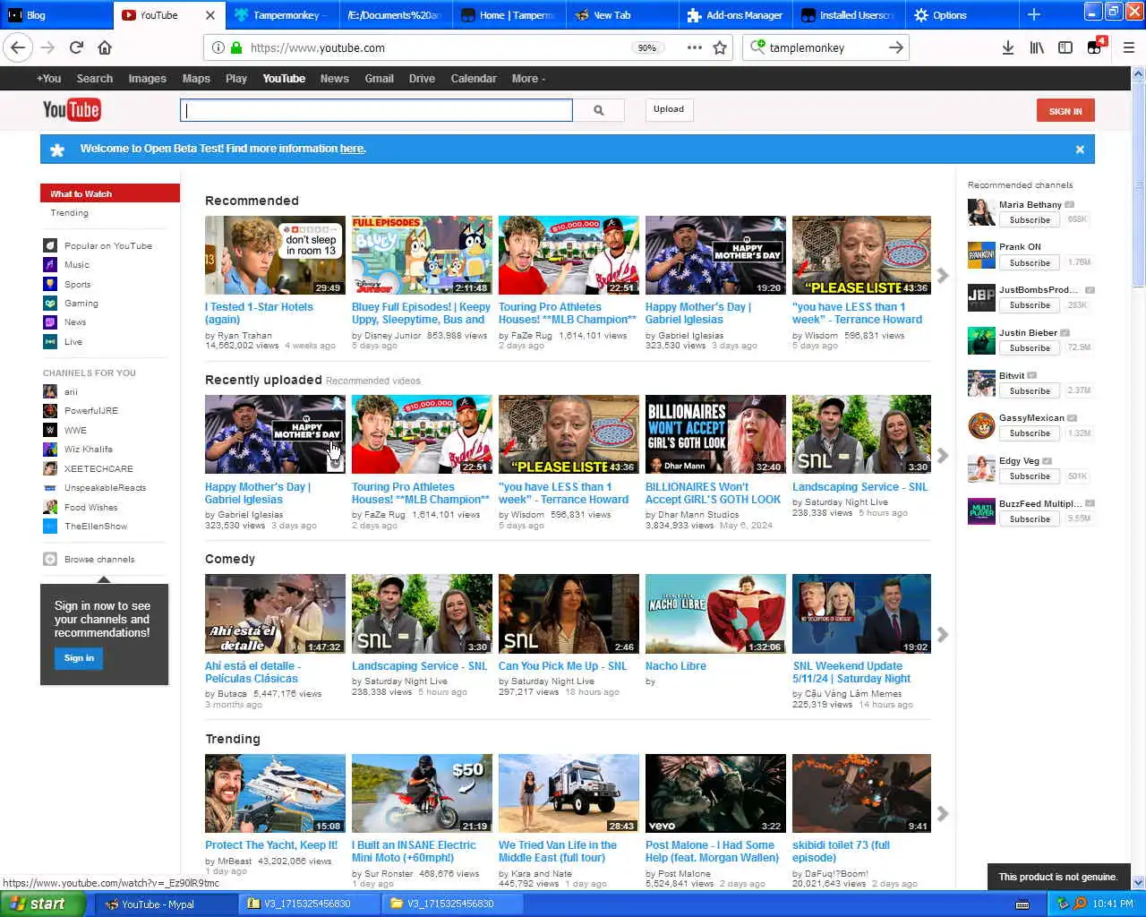The height and width of the screenshot is (917, 1146).
Task: Open Trending link in sidebar
Action: (69, 213)
